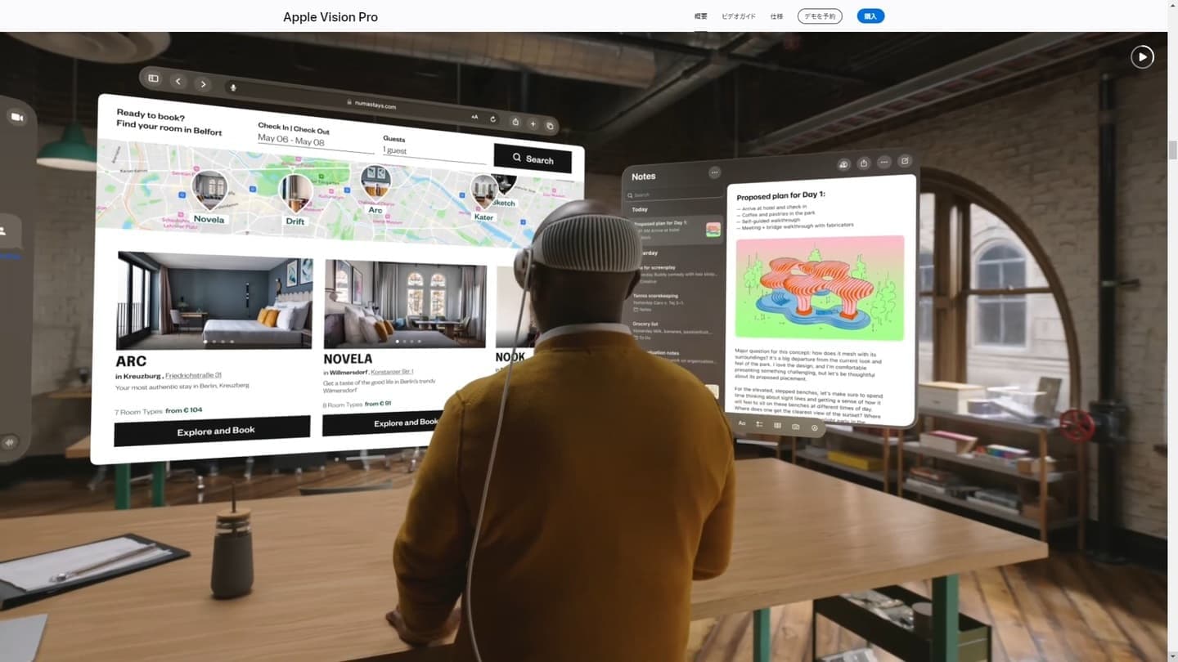Add a new Safari tab with plus icon
Image resolution: width=1178 pixels, height=662 pixels.
pyautogui.click(x=533, y=124)
